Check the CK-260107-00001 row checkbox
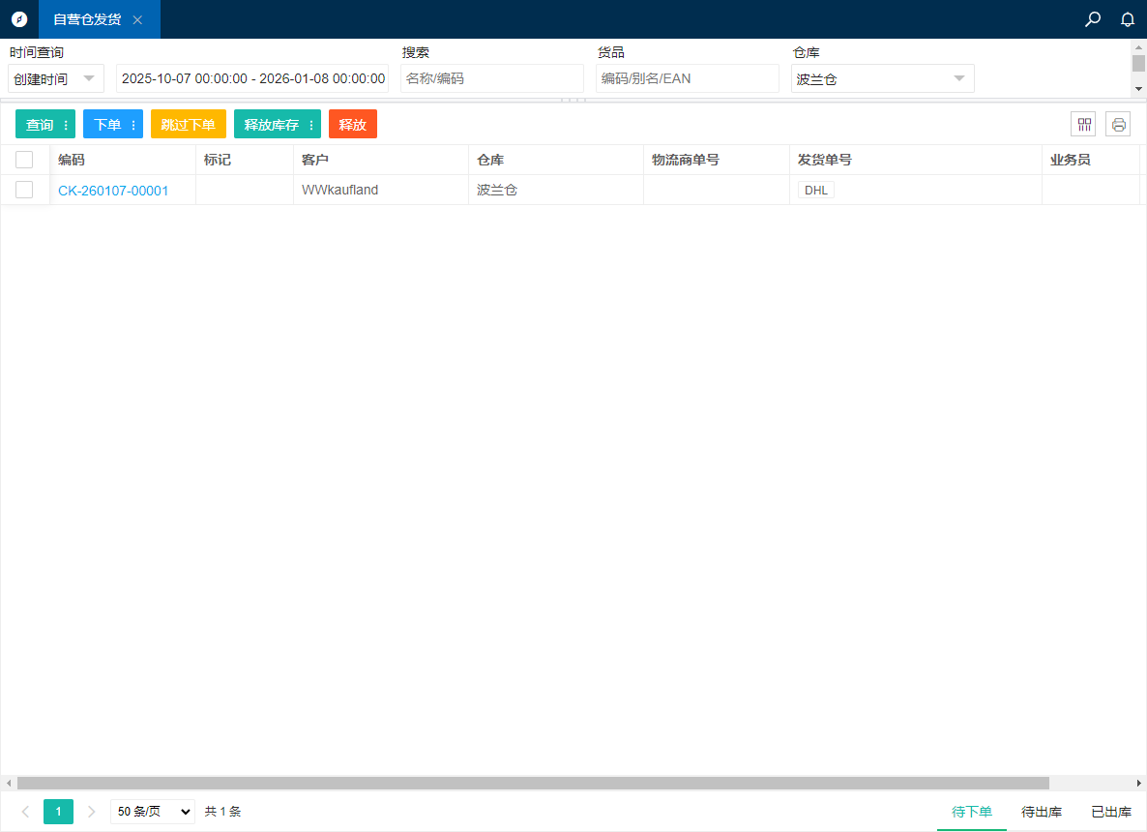This screenshot has height=832, width=1147. 24,190
